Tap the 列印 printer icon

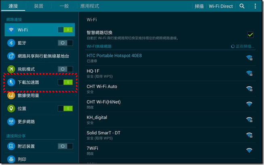coord(11,159)
